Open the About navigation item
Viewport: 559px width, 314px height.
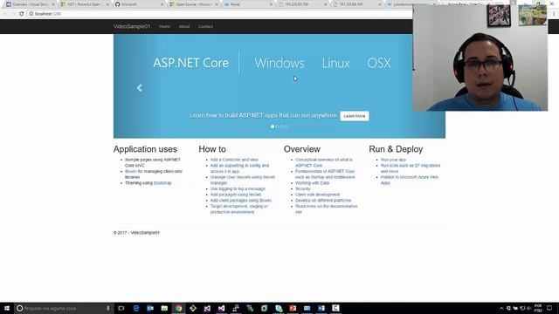184,26
